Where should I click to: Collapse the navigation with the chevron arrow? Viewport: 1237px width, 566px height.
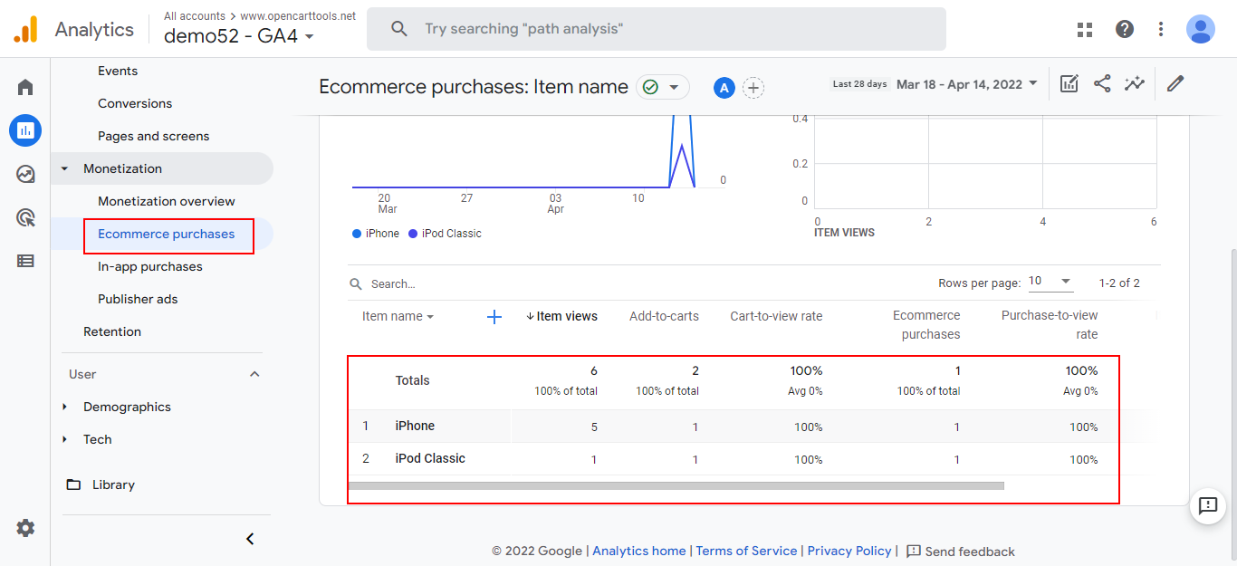coord(251,539)
